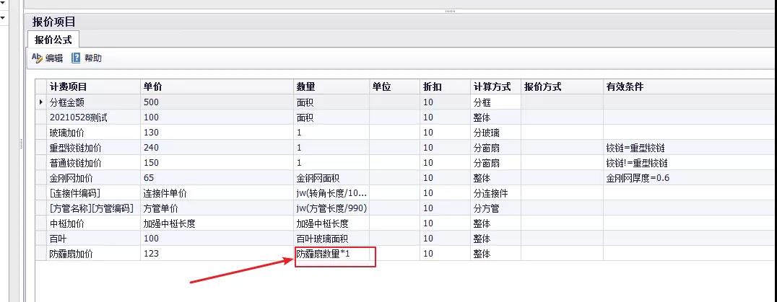Click the jw(方管长度/990) quantity cell

331,208
